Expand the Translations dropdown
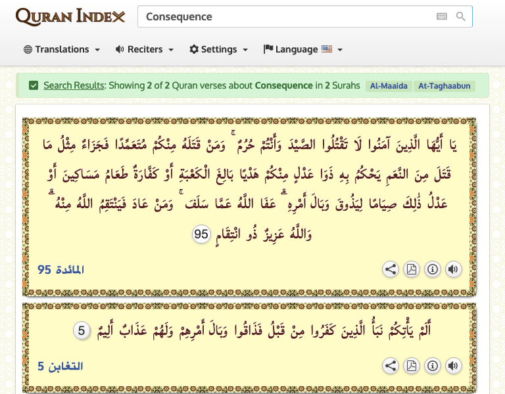 click(62, 49)
